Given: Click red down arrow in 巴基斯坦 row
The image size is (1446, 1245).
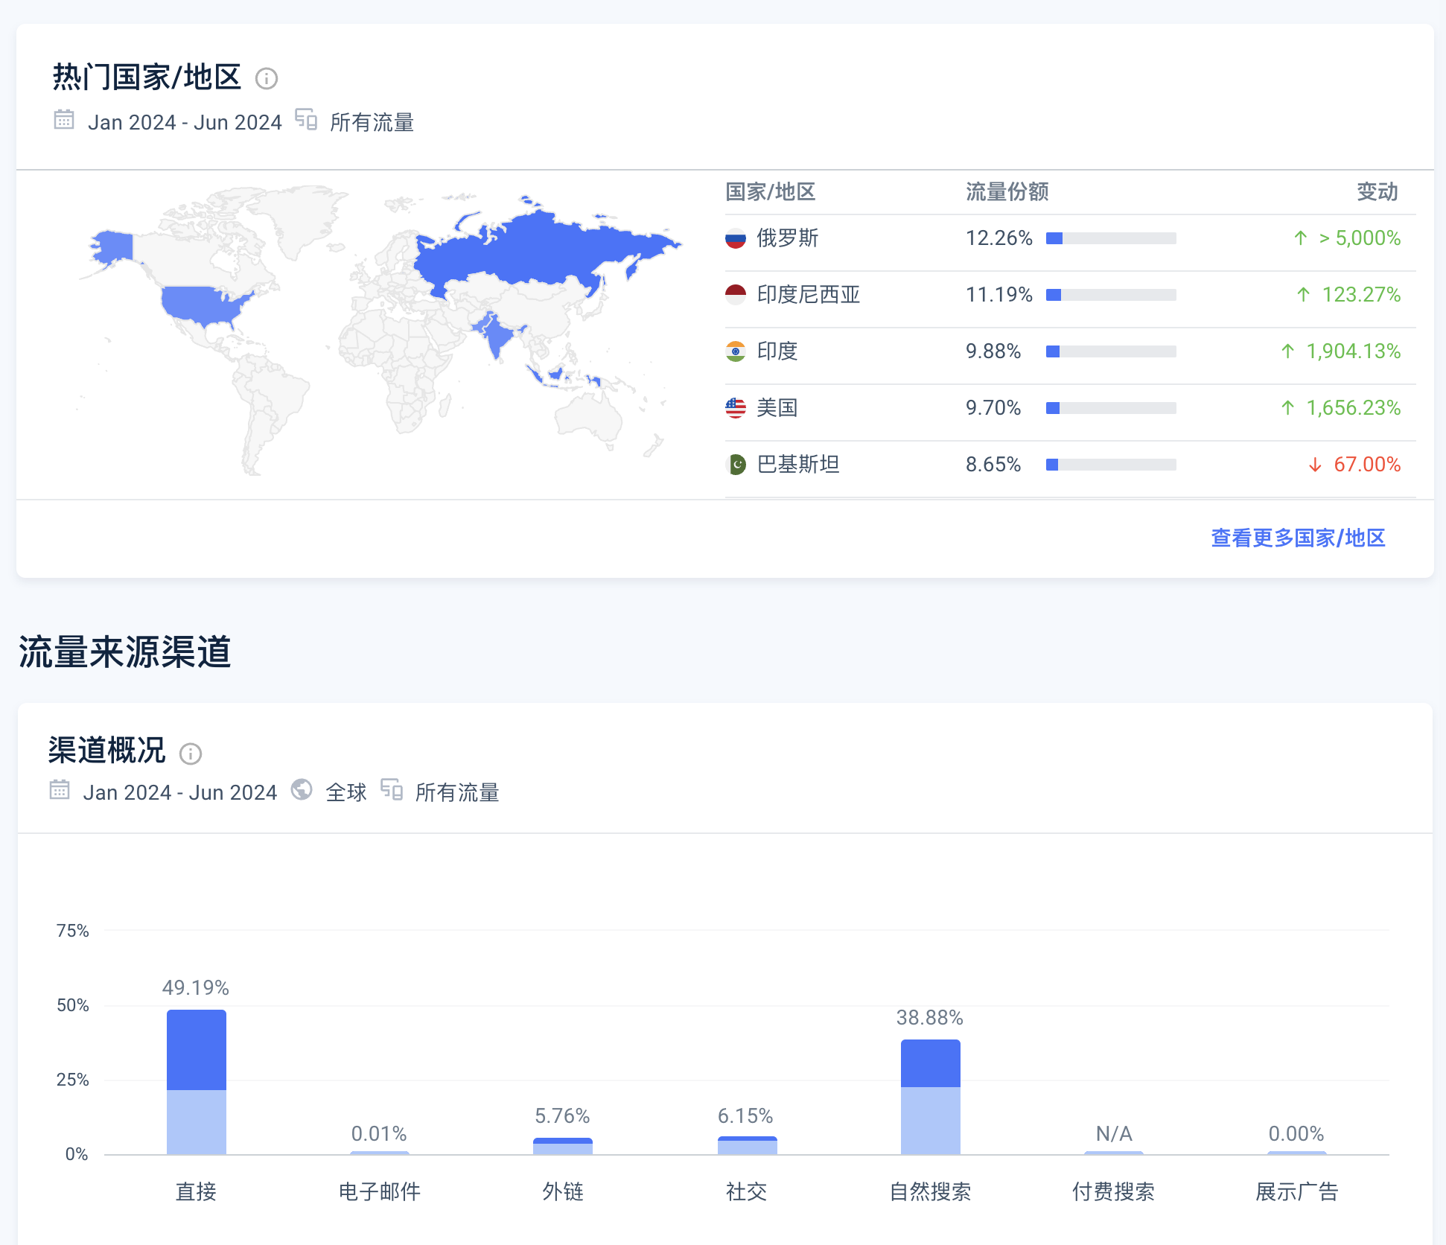Looking at the screenshot, I should click(x=1316, y=465).
